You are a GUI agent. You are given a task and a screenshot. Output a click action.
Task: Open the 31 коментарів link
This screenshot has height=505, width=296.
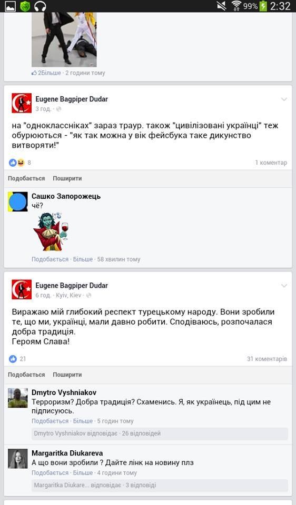(x=267, y=359)
